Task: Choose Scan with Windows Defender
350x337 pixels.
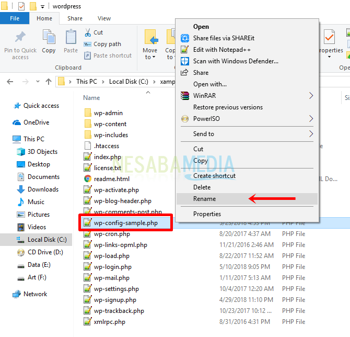Action: 235,61
